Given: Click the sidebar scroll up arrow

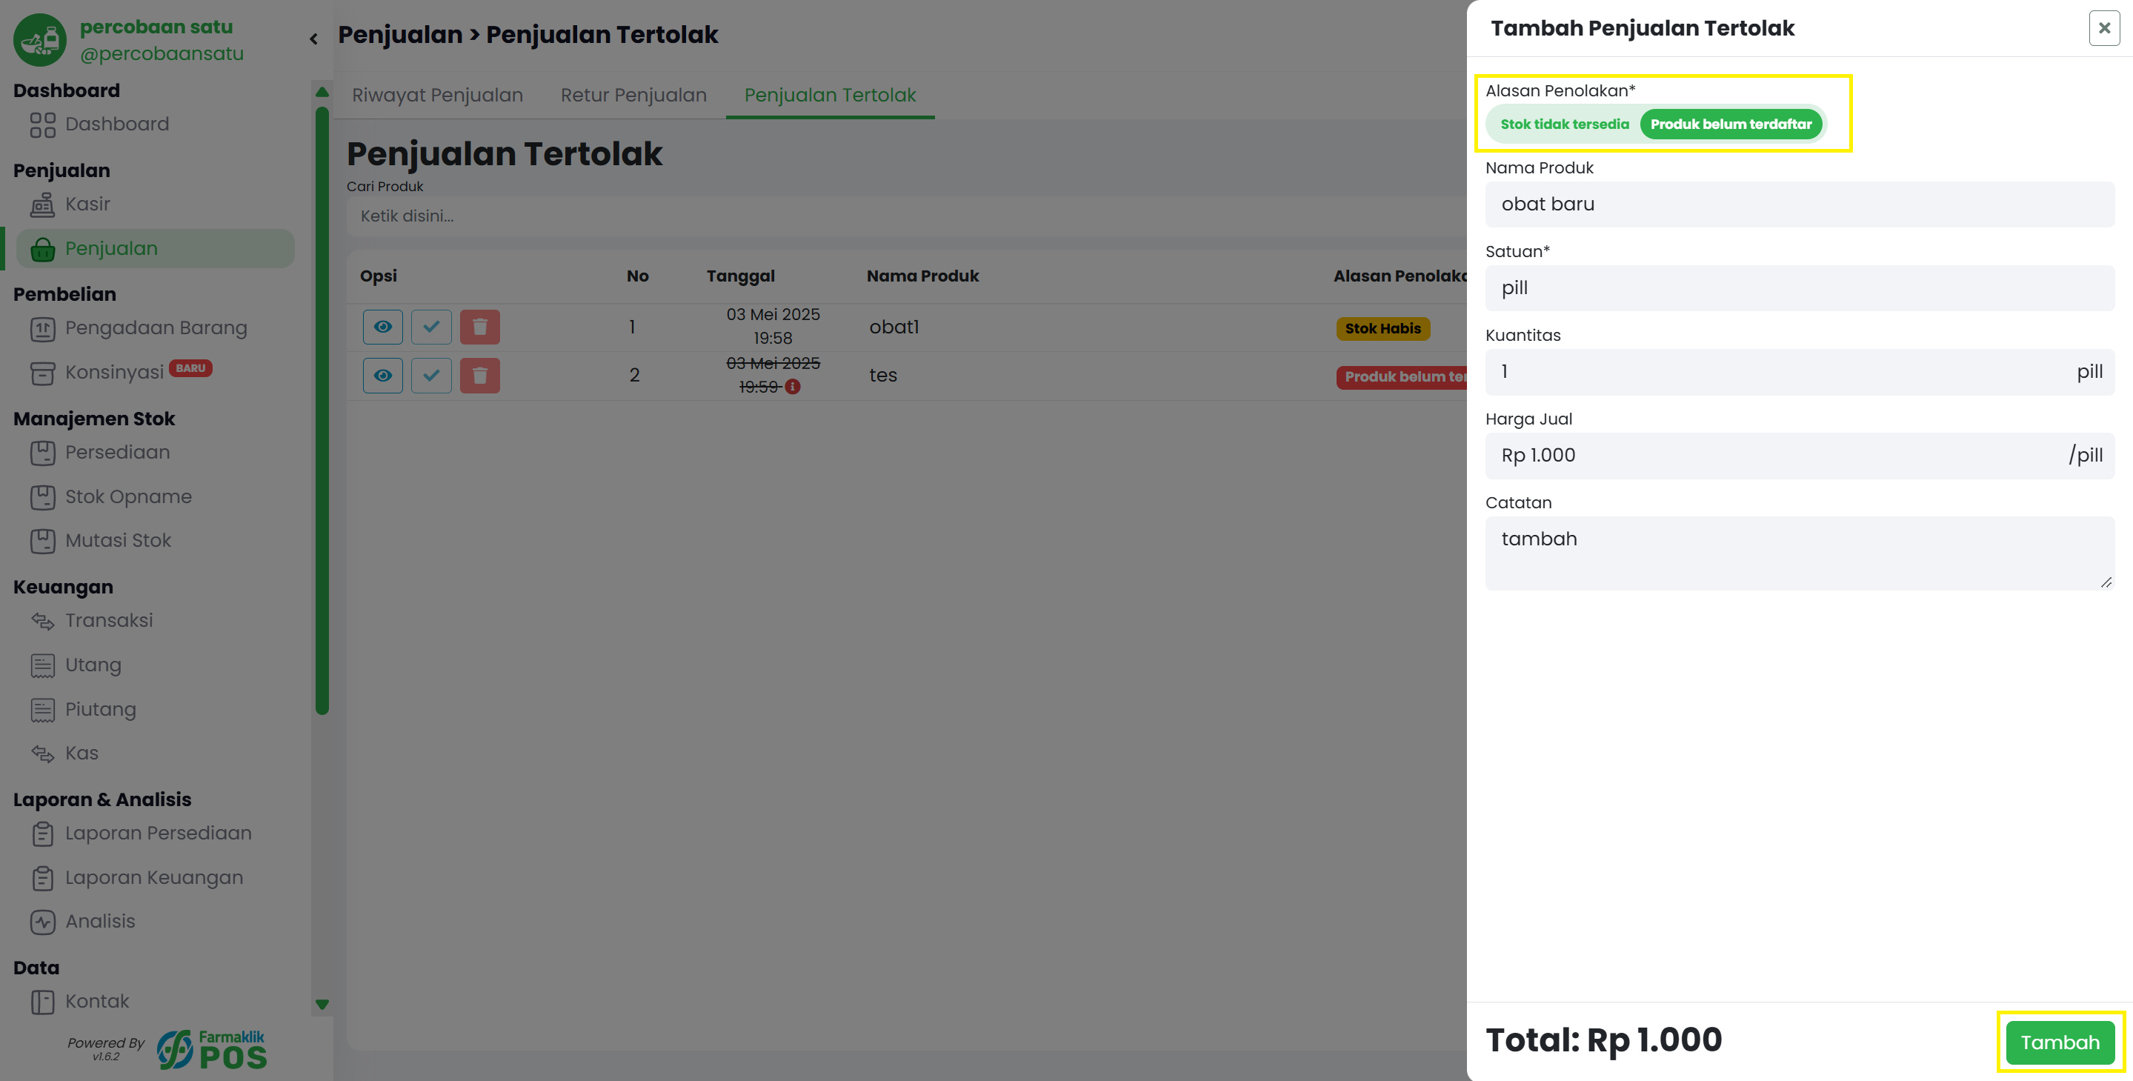Looking at the screenshot, I should pos(322,92).
